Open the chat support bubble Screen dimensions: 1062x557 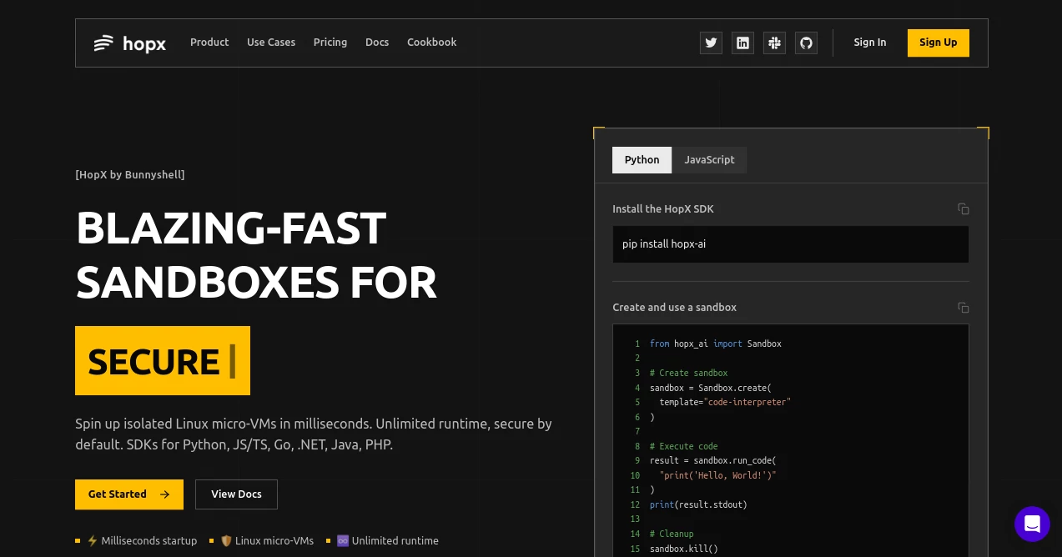click(1032, 524)
